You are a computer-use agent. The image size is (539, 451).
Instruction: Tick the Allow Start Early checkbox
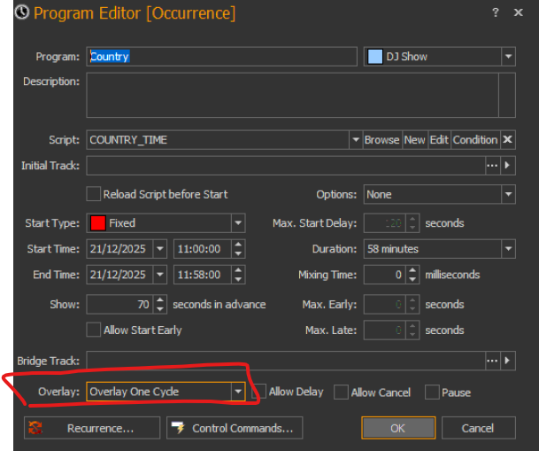tap(93, 330)
